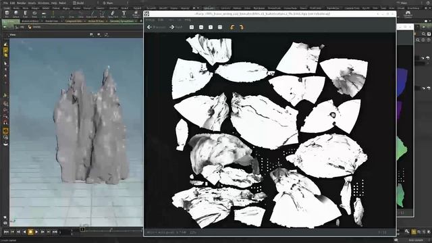Play animation in reverse

(x=24, y=232)
